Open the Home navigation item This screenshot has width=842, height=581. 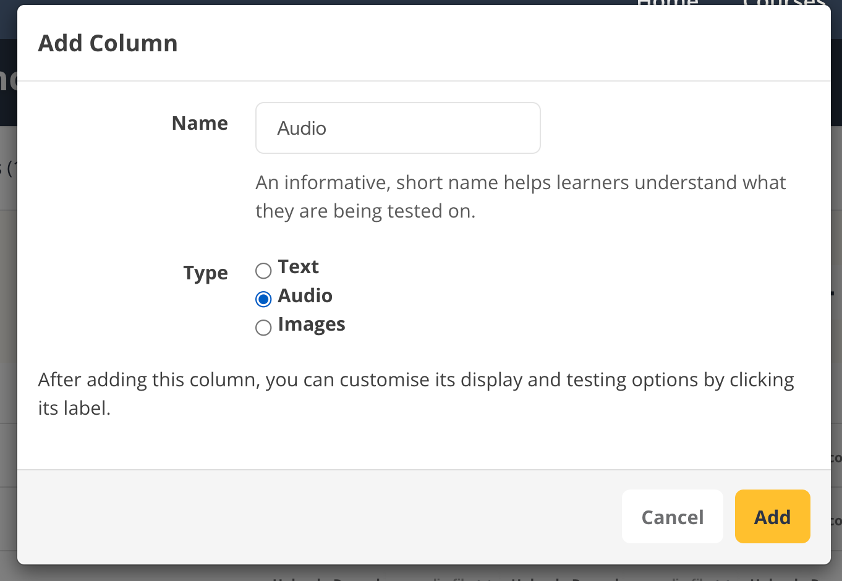click(x=668, y=3)
